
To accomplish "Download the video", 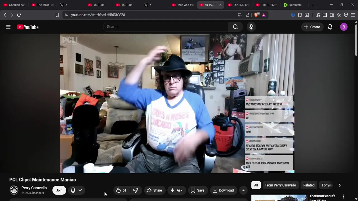I will click(x=223, y=190).
